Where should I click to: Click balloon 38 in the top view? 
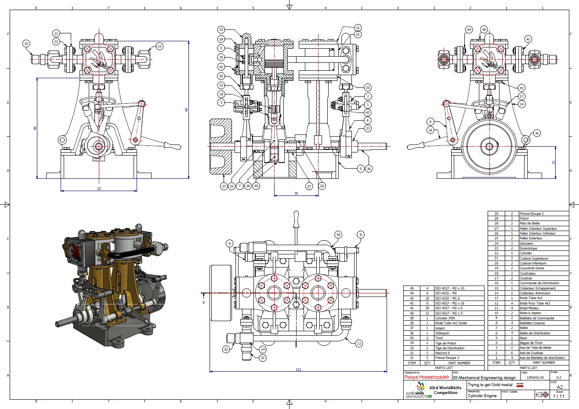pyautogui.click(x=338, y=235)
